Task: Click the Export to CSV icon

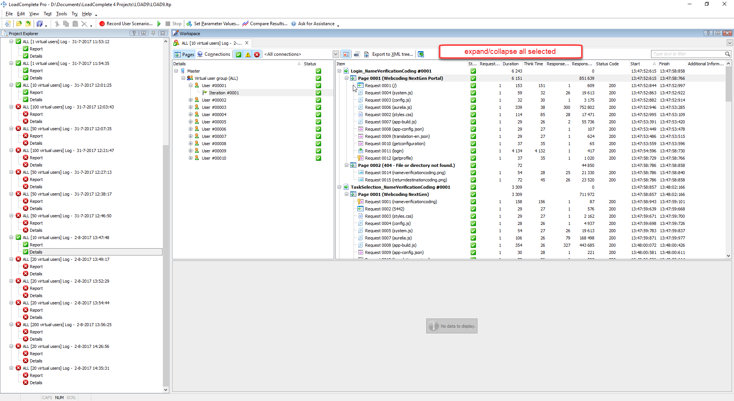Action: tap(356, 54)
